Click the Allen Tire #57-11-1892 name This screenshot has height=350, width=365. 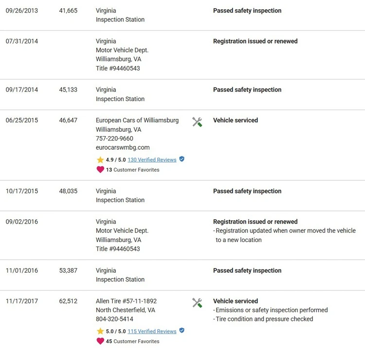[x=126, y=301]
